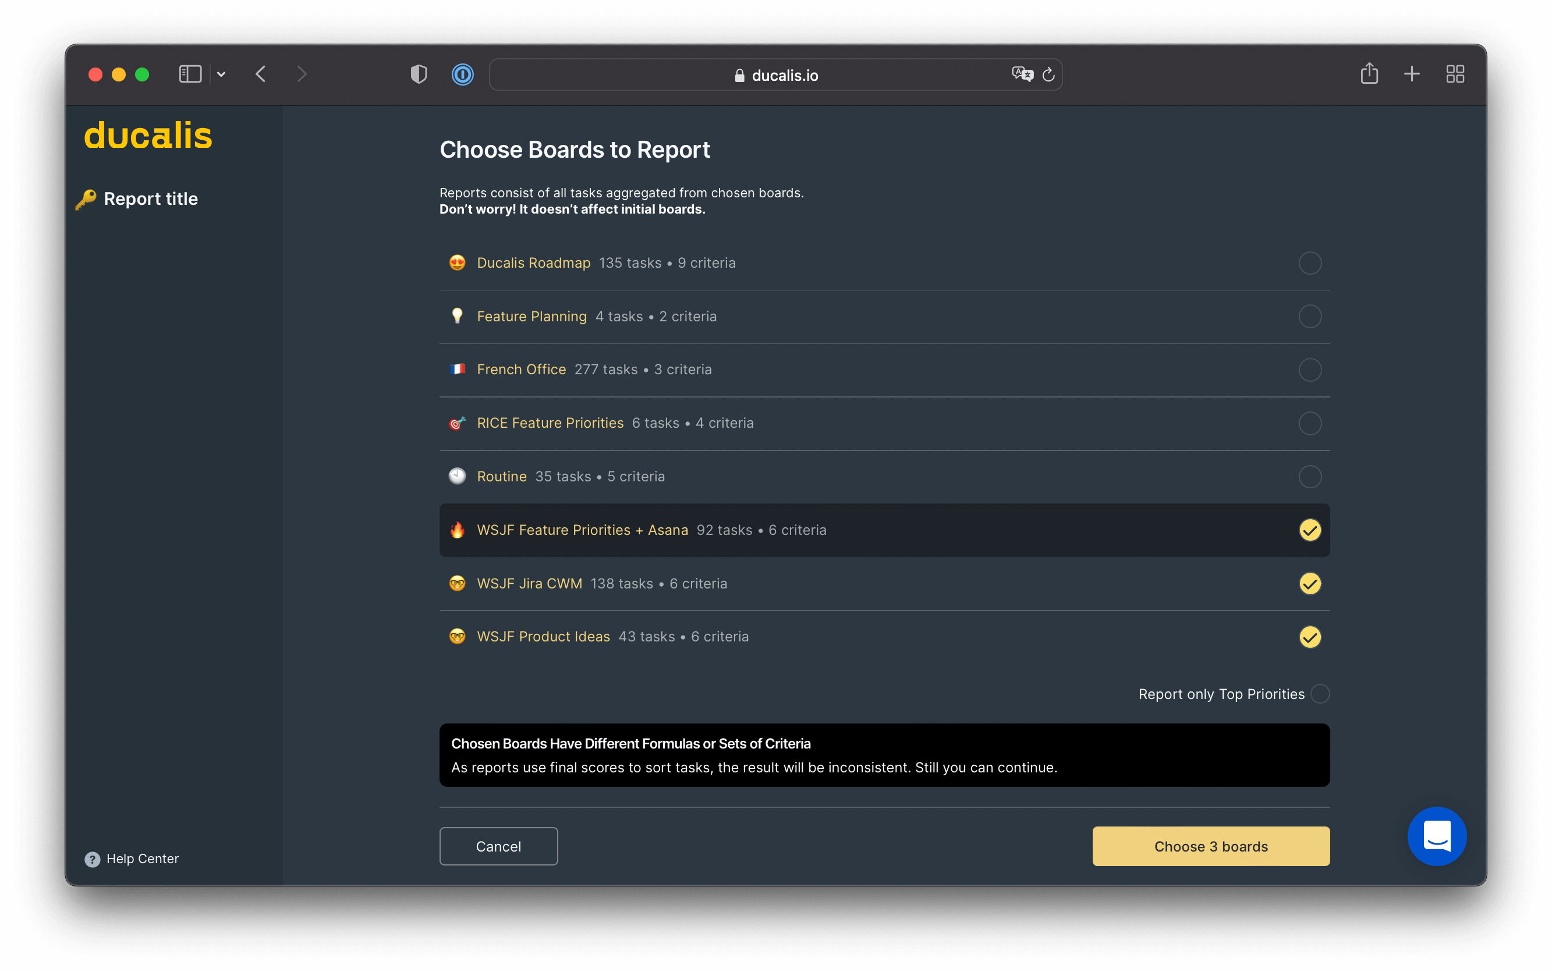Show the tab overview grid
Screen dimensions: 1552x972
click(1455, 75)
